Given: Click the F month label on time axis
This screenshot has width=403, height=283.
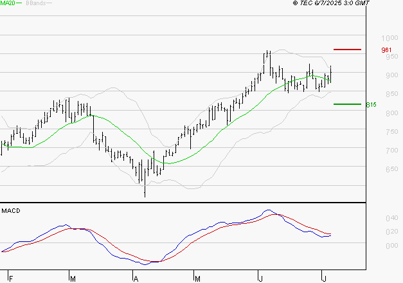Looking at the screenshot, I should pos(11,278).
